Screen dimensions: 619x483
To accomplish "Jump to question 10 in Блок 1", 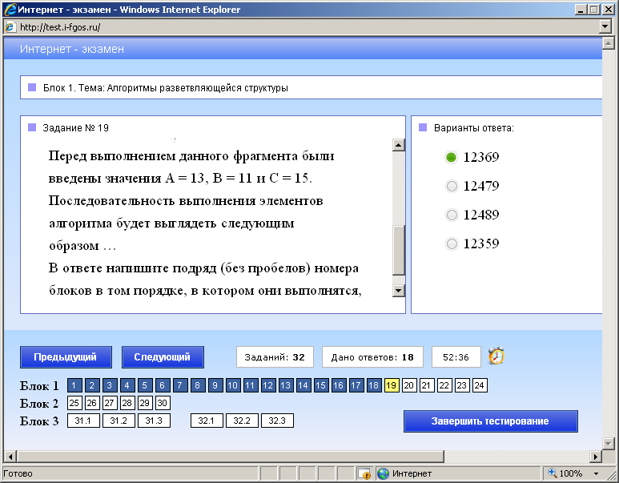I will 232,385.
